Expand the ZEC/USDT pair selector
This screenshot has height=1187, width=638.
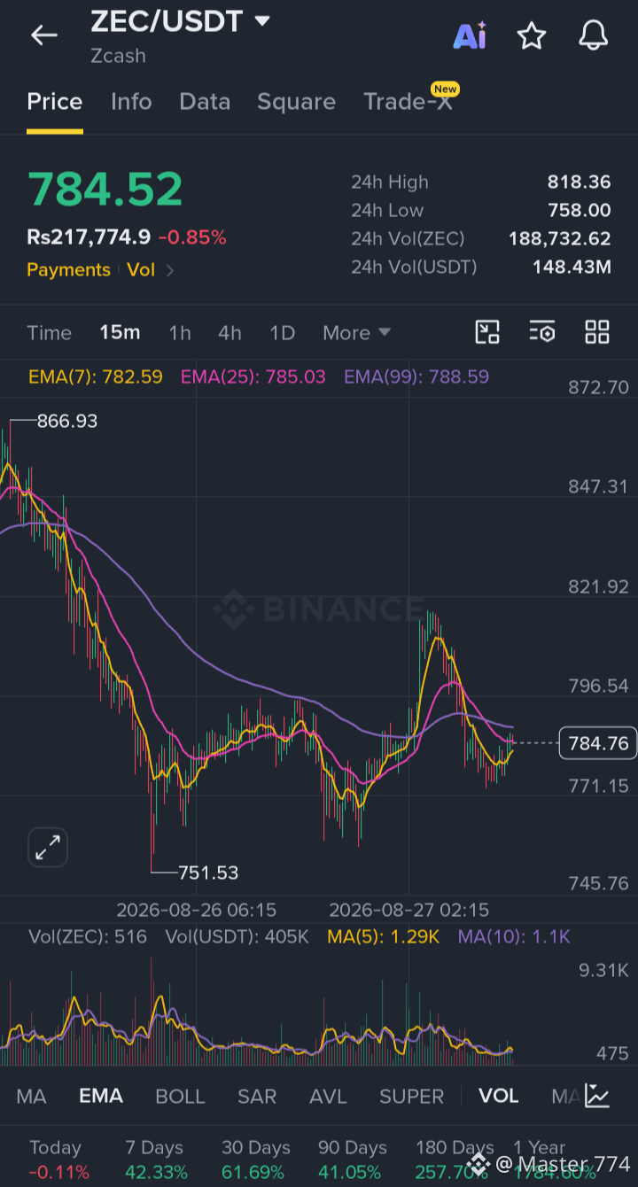[x=262, y=20]
